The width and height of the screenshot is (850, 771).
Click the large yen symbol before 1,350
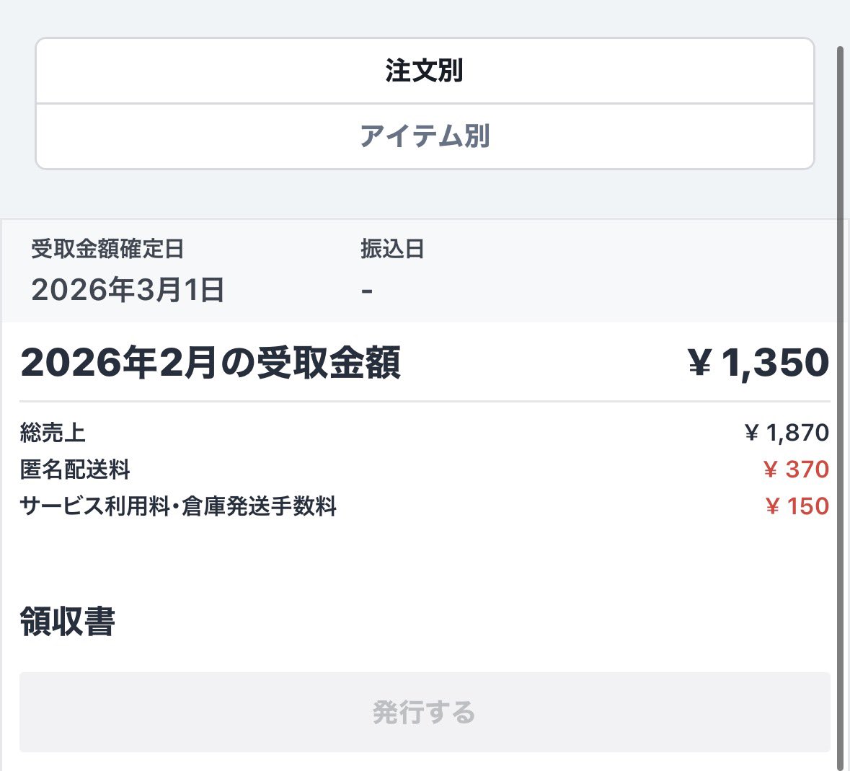(x=699, y=364)
